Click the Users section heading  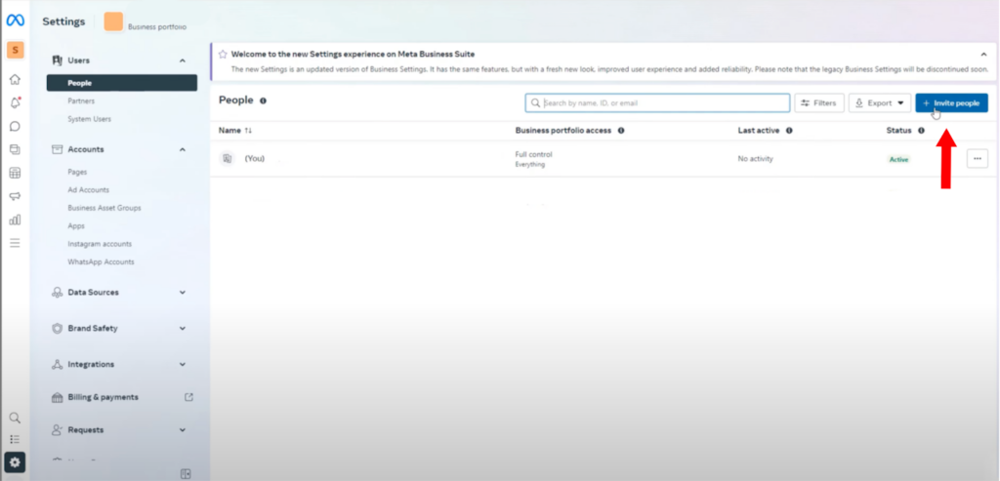pyautogui.click(x=78, y=60)
